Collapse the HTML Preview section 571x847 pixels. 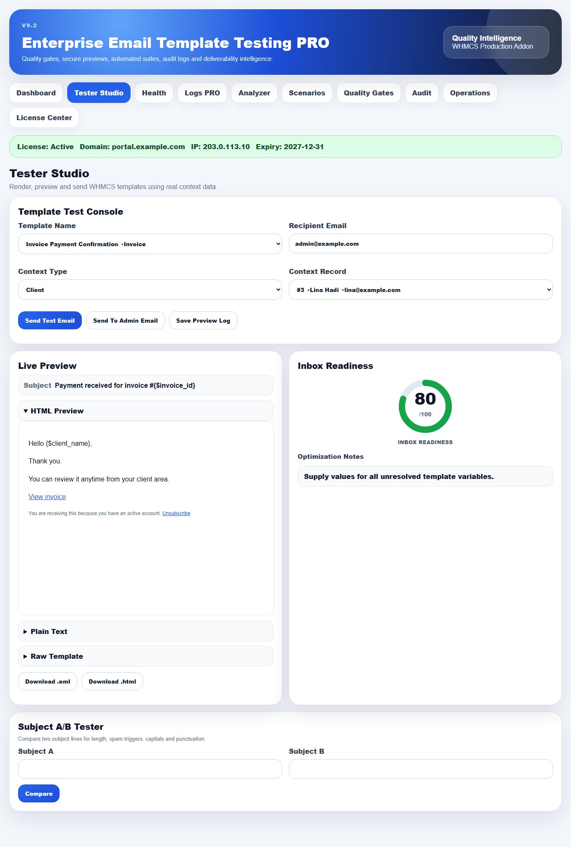pos(146,411)
